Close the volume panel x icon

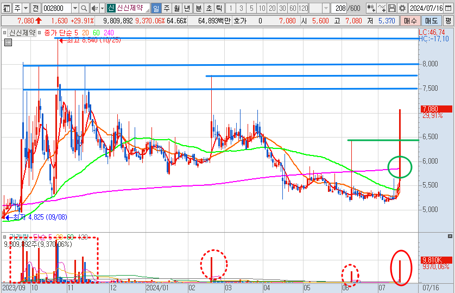pos(450,236)
